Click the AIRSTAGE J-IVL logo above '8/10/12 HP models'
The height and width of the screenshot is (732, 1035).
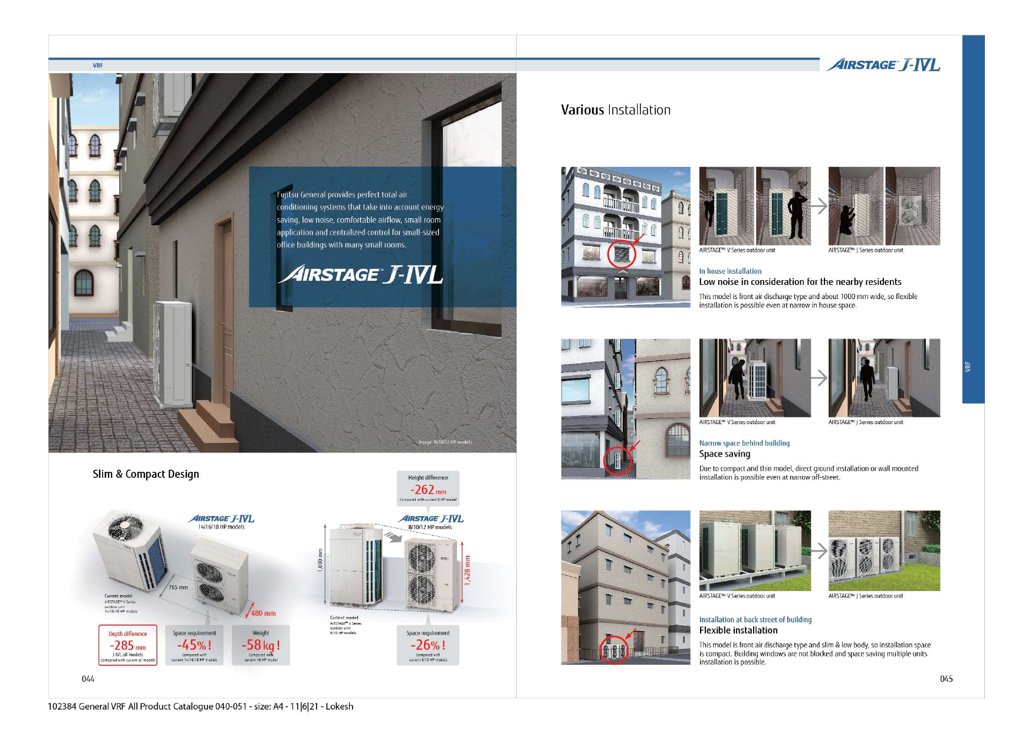tap(431, 518)
